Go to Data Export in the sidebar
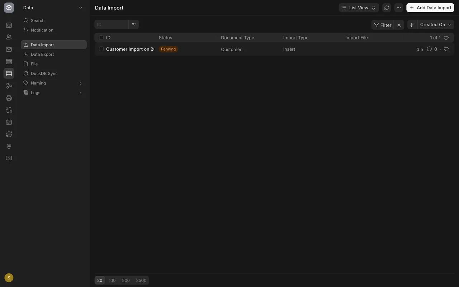The width and height of the screenshot is (459, 287). coord(54,54)
